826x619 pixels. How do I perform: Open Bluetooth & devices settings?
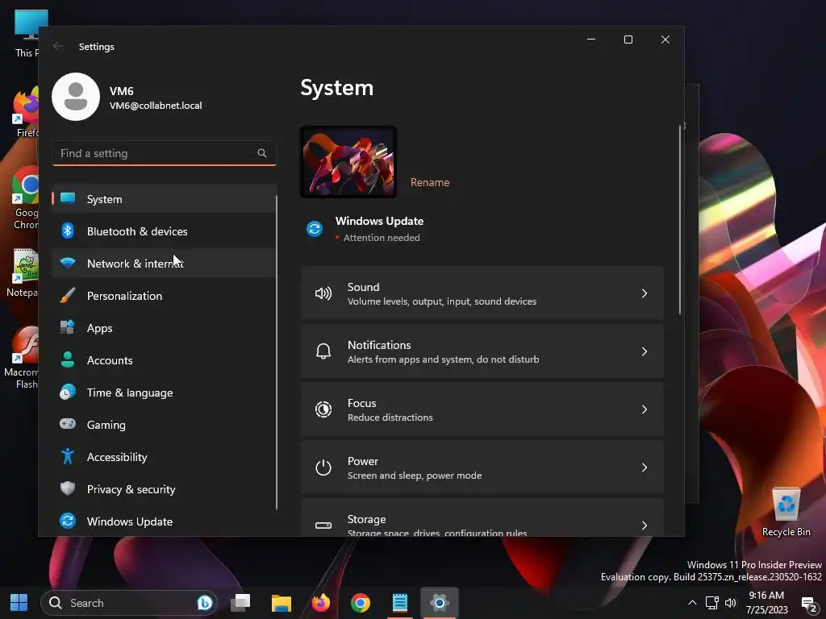[164, 231]
